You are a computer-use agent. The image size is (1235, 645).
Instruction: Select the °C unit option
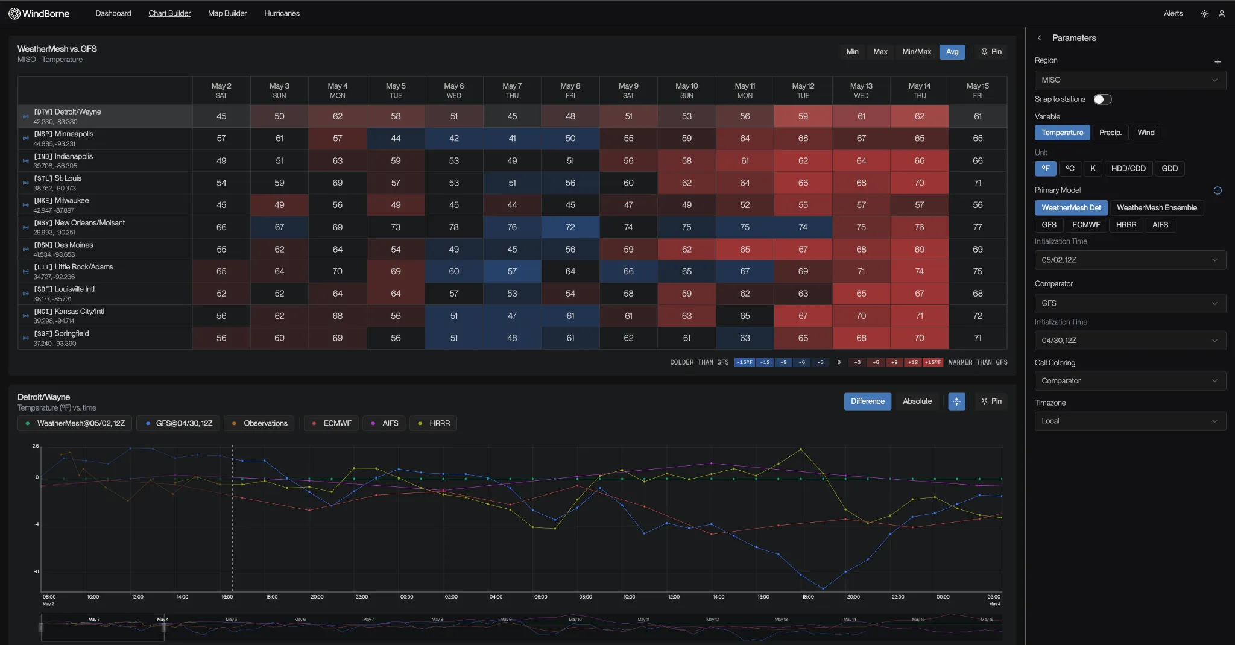pyautogui.click(x=1070, y=169)
